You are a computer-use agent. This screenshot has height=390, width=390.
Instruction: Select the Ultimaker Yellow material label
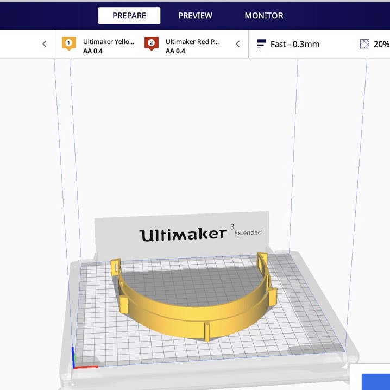coord(108,42)
